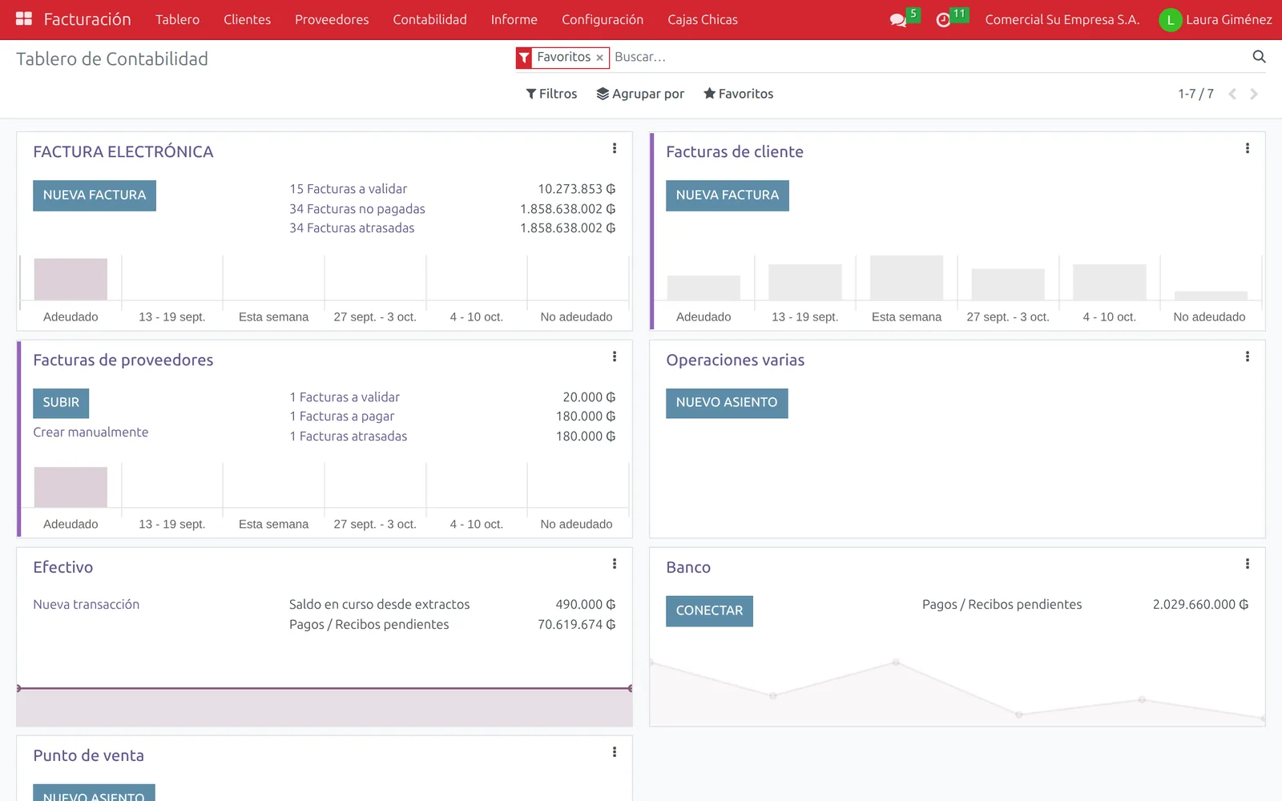The height and width of the screenshot is (801, 1282).
Task: Open FACTURA ELECTRÓNICA card options menu
Action: pyautogui.click(x=615, y=148)
